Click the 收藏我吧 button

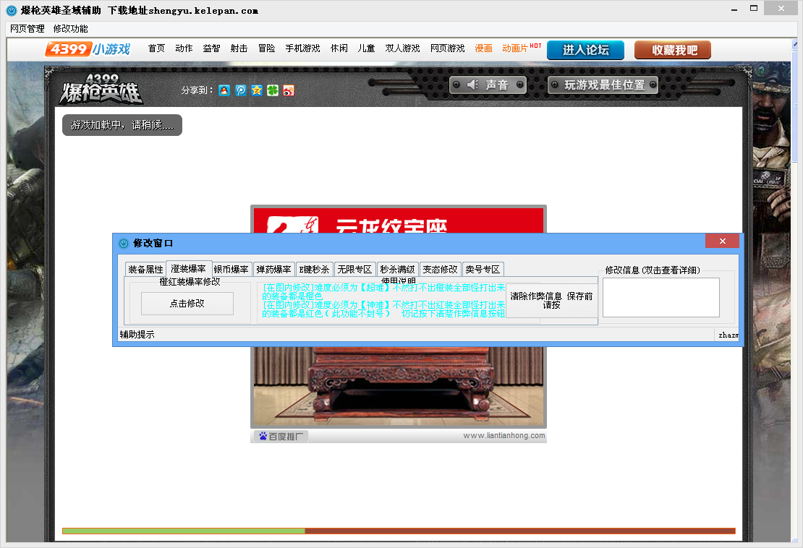(x=672, y=50)
